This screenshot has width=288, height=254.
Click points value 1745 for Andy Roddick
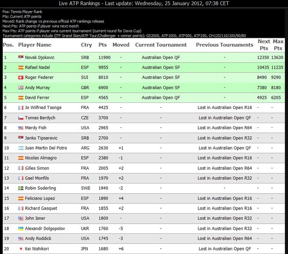click(x=103, y=239)
